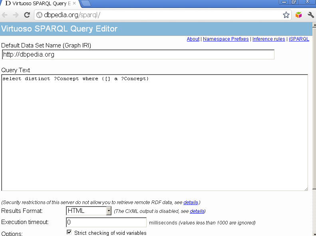316x236 pixels.
Task: Close the Virtuoso SPARQL Query Editor tab
Action: [x=74, y=3]
